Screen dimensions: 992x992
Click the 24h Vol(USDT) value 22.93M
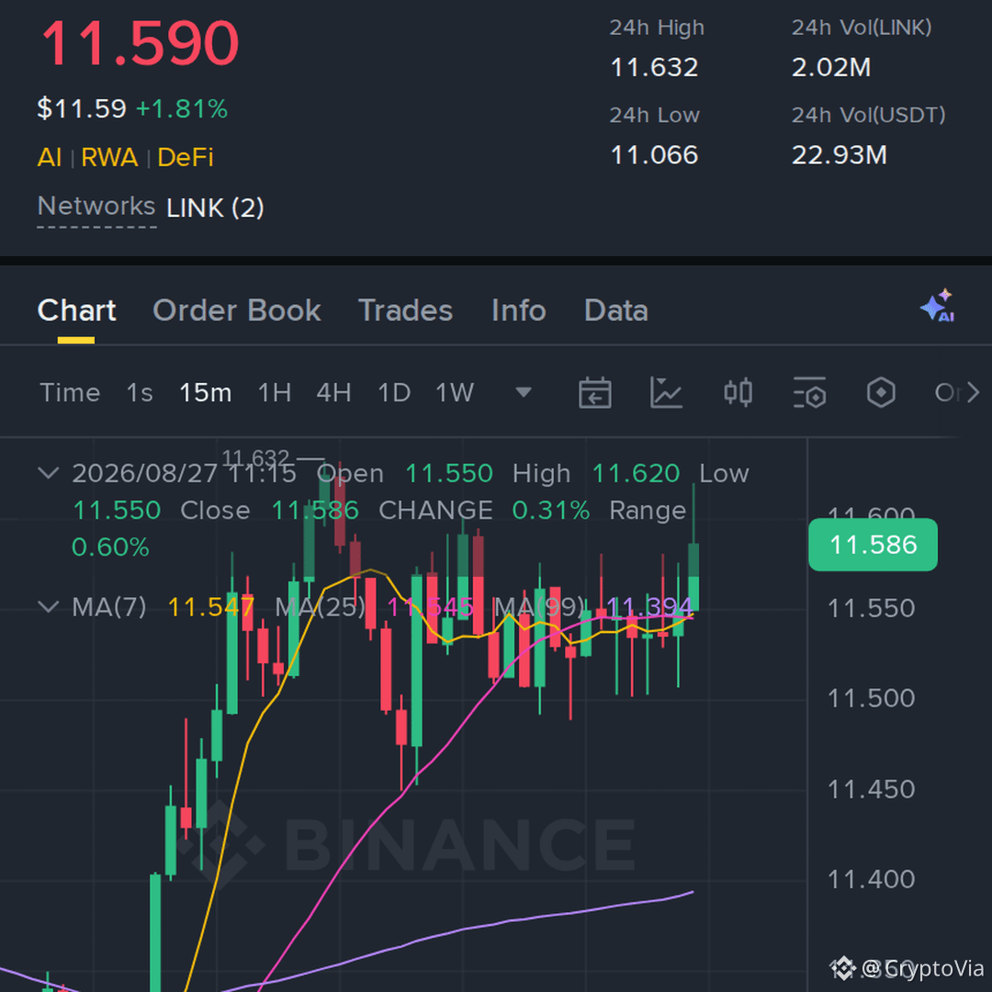(x=840, y=155)
